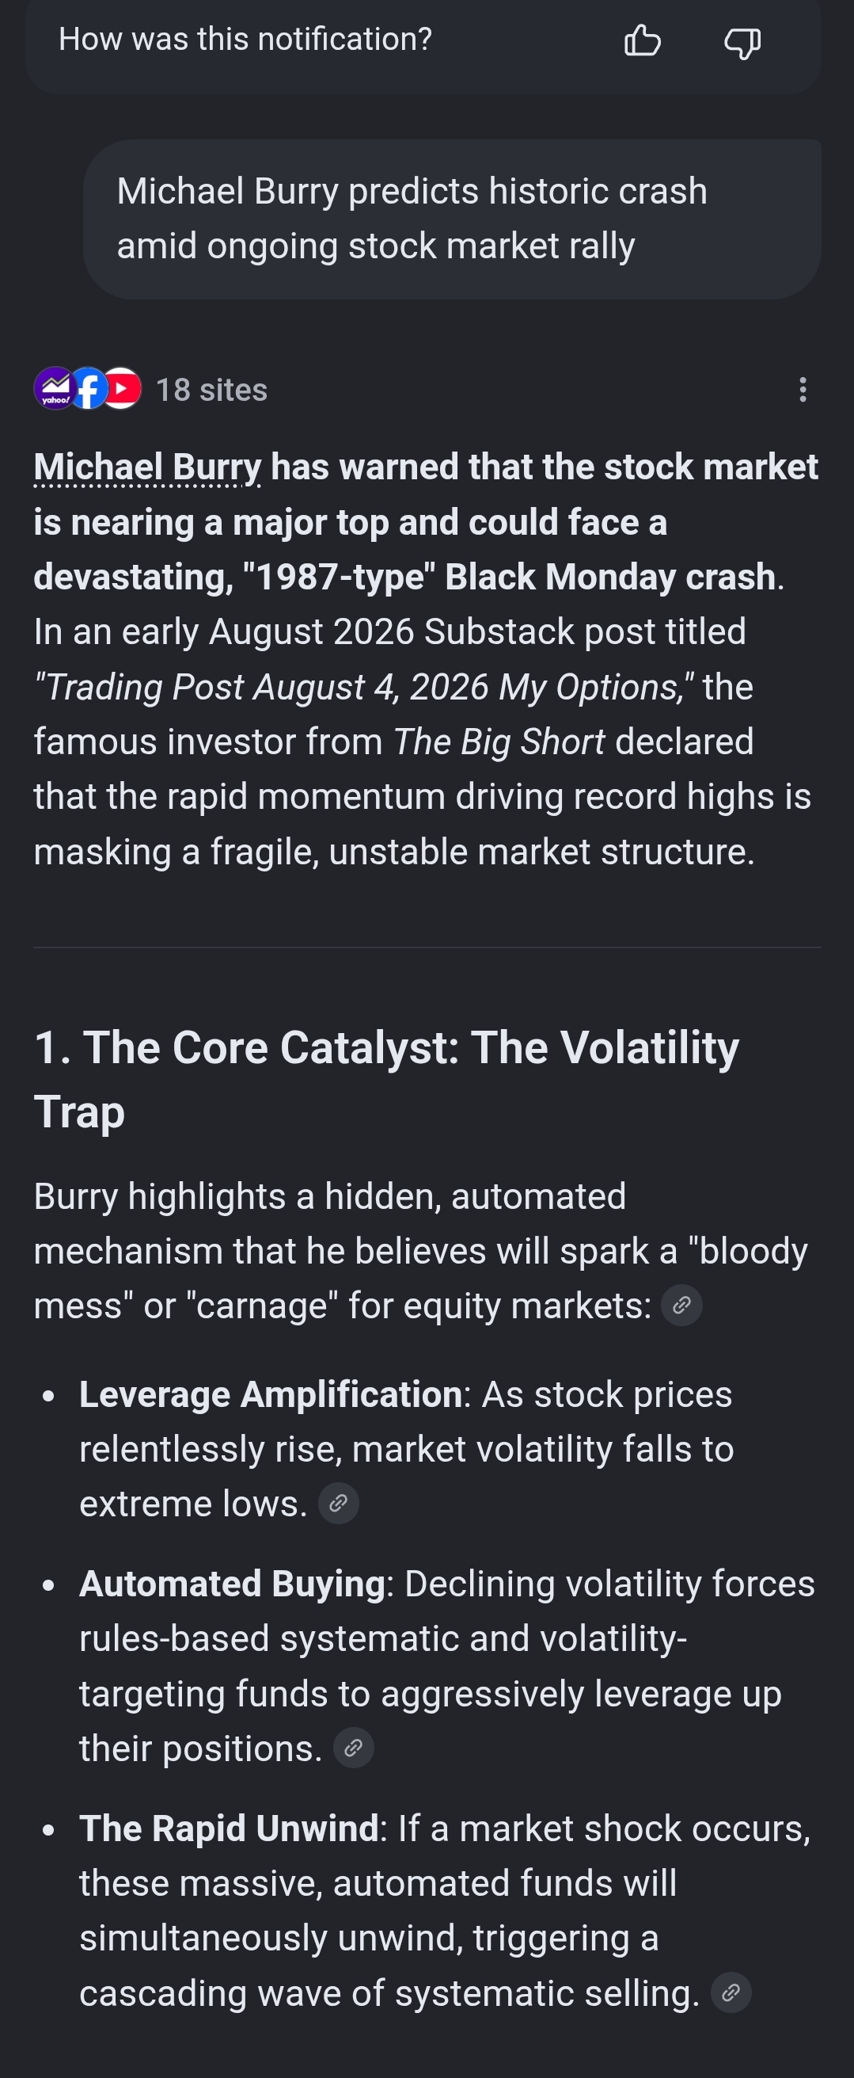Open citation link after 'their positions.'
The width and height of the screenshot is (854, 2078).
[353, 1748]
